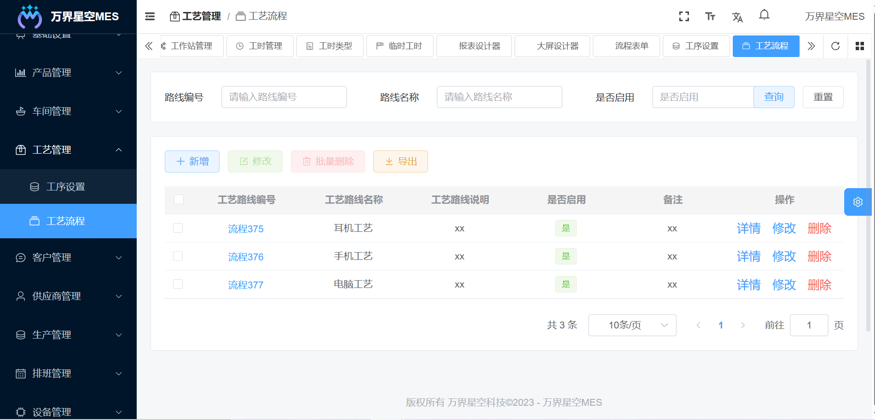Viewport: 875px width, 420px height.
Task: Check the row for 流程376
Action: [178, 256]
